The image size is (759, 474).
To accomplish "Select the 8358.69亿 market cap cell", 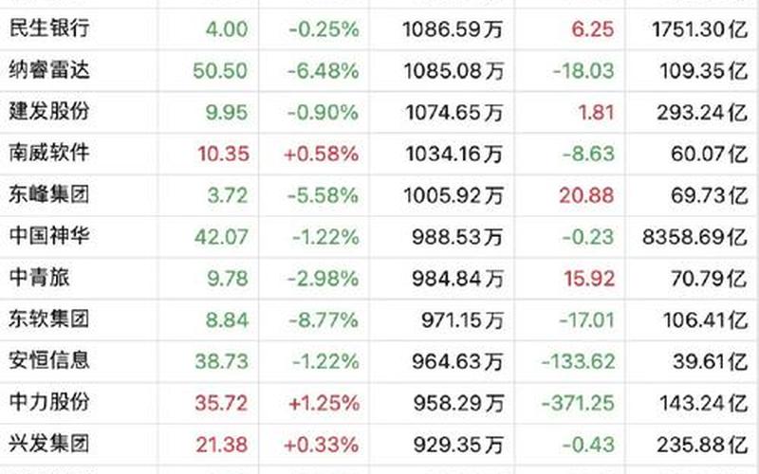I will 693,236.
